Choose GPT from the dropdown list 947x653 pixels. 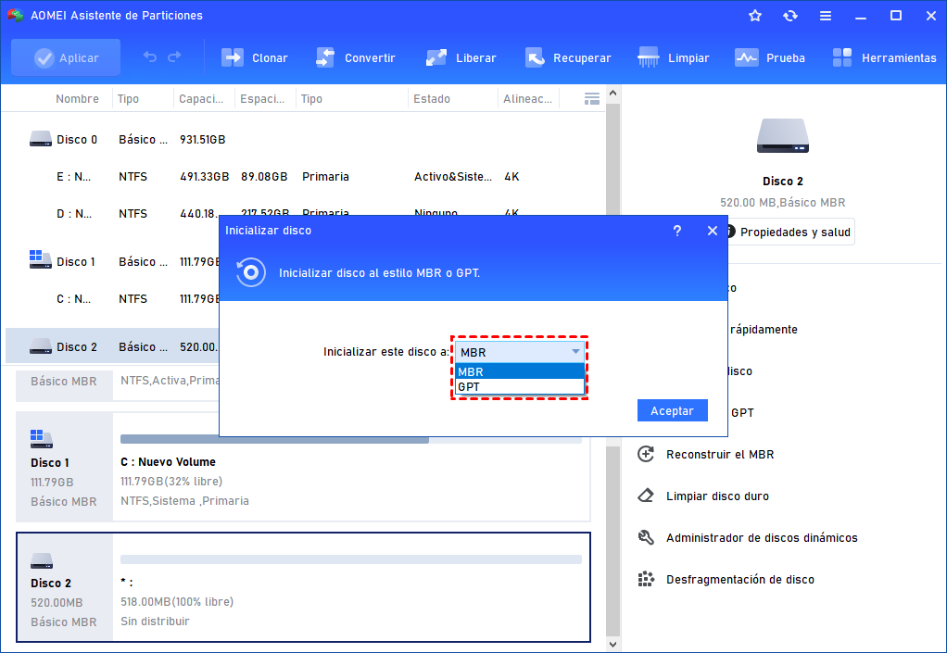click(x=520, y=387)
